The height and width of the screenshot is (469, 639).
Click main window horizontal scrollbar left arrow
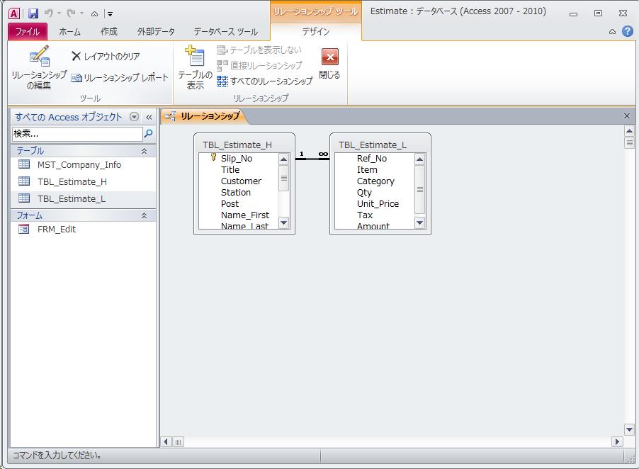click(166, 441)
